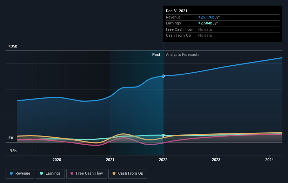Click the 2020 x-axis label

(x=57, y=160)
